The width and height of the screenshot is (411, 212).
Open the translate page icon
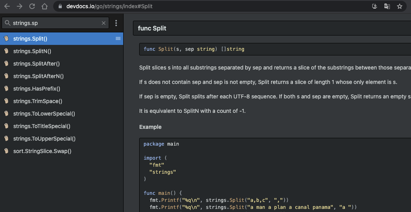[x=387, y=6]
